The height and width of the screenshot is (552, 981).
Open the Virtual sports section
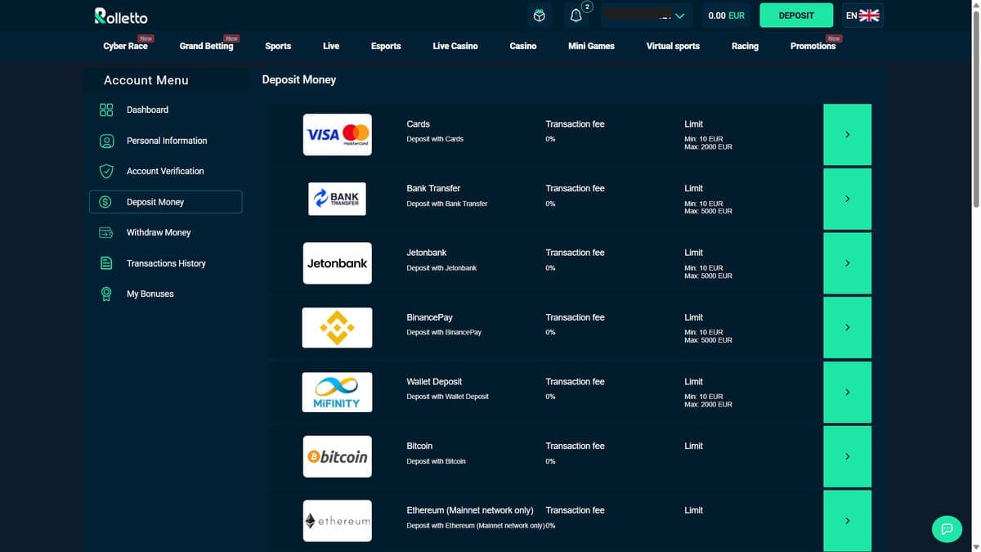click(x=673, y=46)
